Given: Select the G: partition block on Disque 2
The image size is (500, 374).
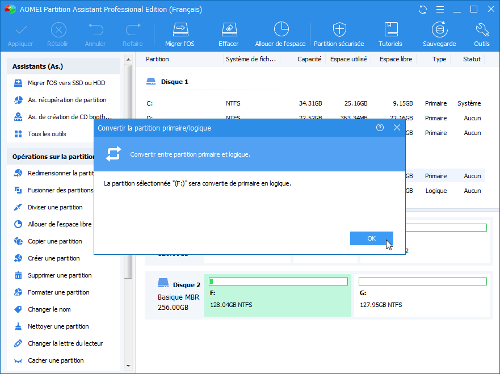Looking at the screenshot, I should 422,296.
